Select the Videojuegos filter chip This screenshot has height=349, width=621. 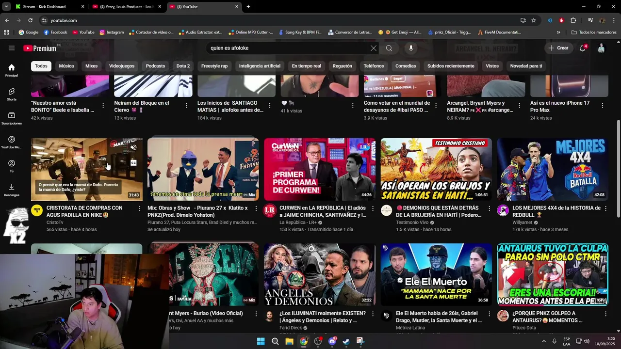[122, 66]
